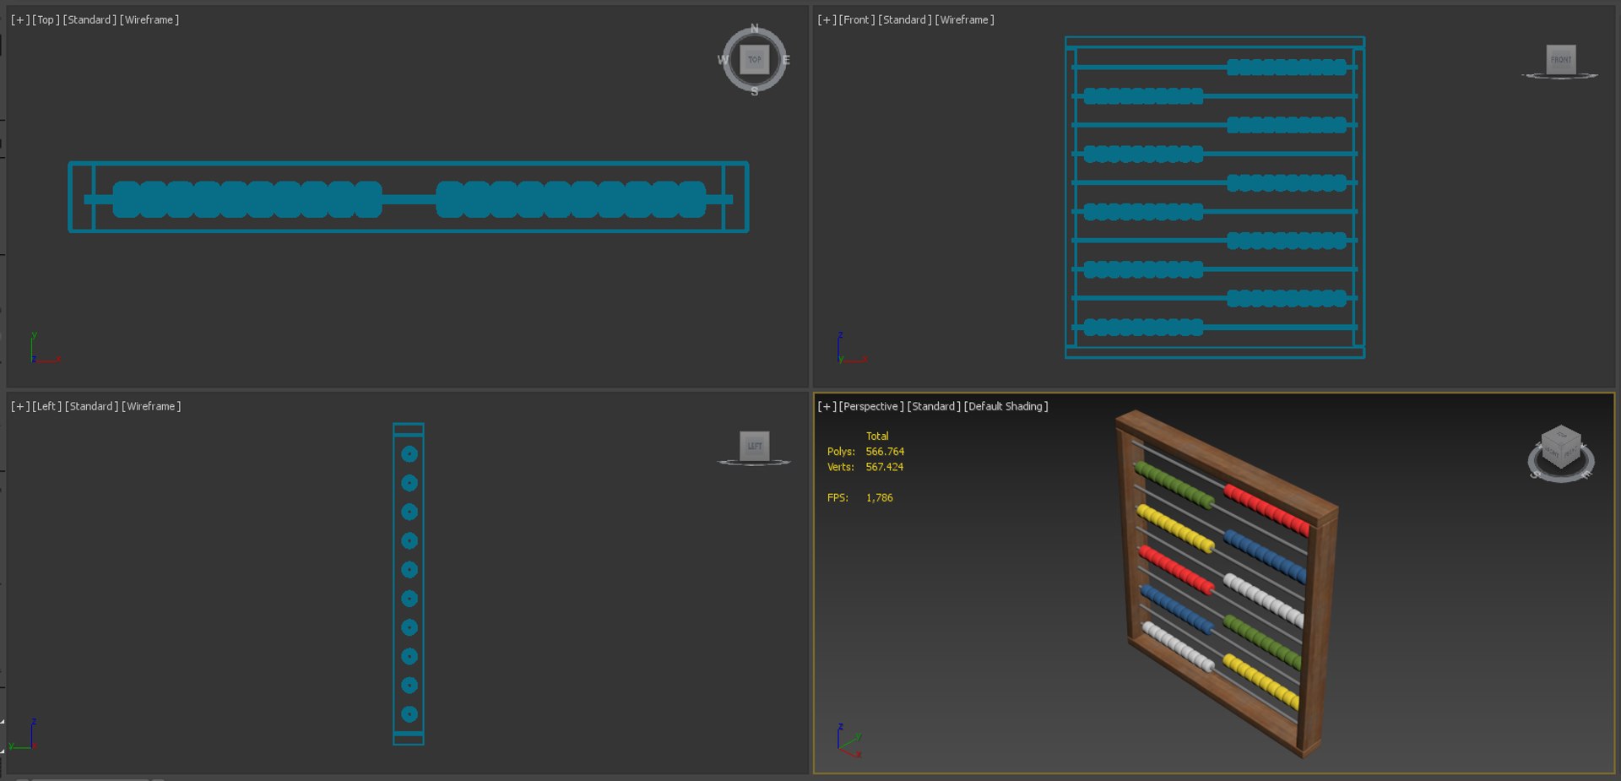Open the [Standard] menu in the Perspective viewport
The image size is (1621, 781).
tap(934, 406)
